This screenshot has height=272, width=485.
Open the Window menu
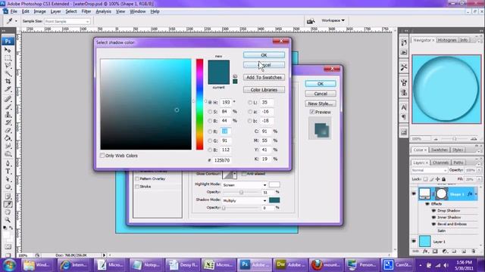point(138,11)
